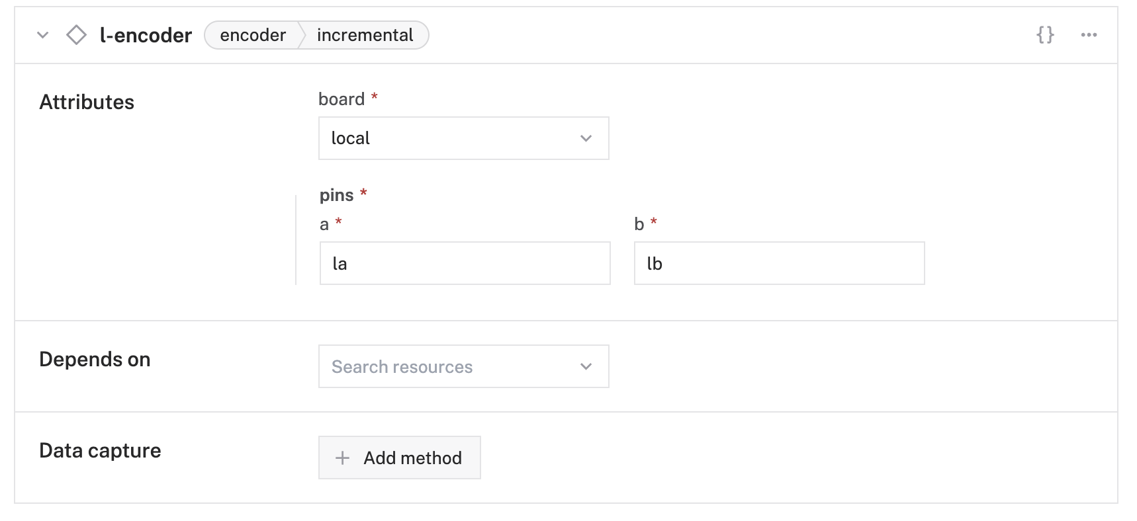Viewport: 1137px width, 521px height.
Task: Click the l-encoder component name
Action: (146, 35)
